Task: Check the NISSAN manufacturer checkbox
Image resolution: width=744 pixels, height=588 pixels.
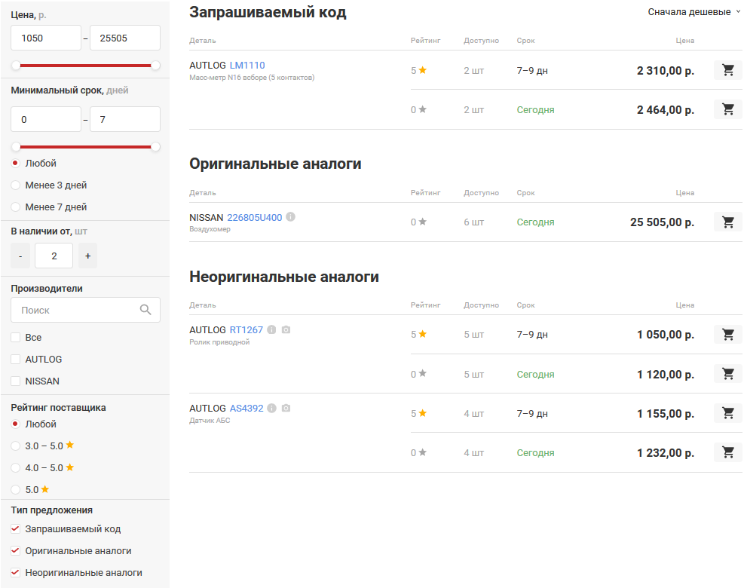Action: (16, 381)
